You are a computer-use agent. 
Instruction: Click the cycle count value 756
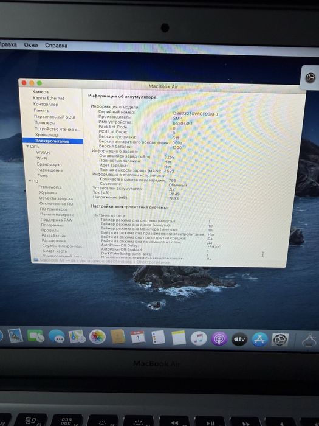point(172,180)
